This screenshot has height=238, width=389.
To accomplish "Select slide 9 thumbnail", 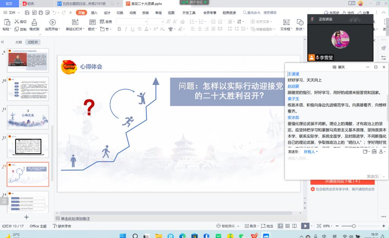I will tap(28, 60).
